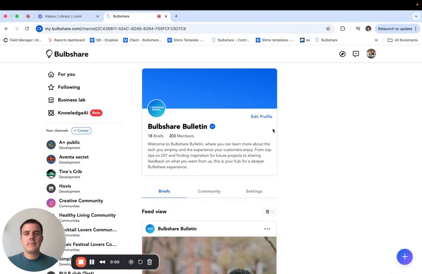
Task: Switch to the Settings tab
Action: pyautogui.click(x=254, y=191)
